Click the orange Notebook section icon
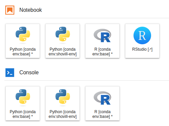This screenshot has width=169, height=126. coord(10,10)
